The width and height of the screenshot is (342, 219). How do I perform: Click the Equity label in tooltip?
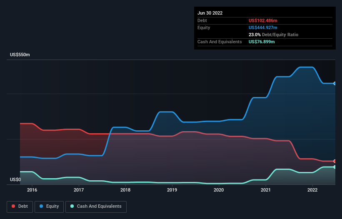[x=204, y=27]
